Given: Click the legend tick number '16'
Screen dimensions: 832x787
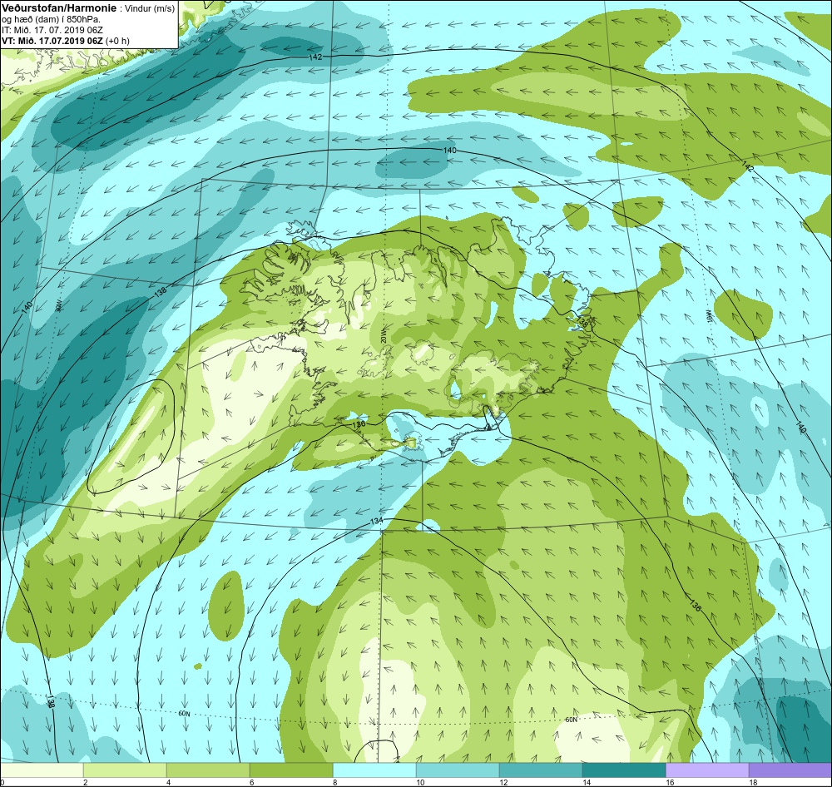Looking at the screenshot, I should (x=670, y=782).
